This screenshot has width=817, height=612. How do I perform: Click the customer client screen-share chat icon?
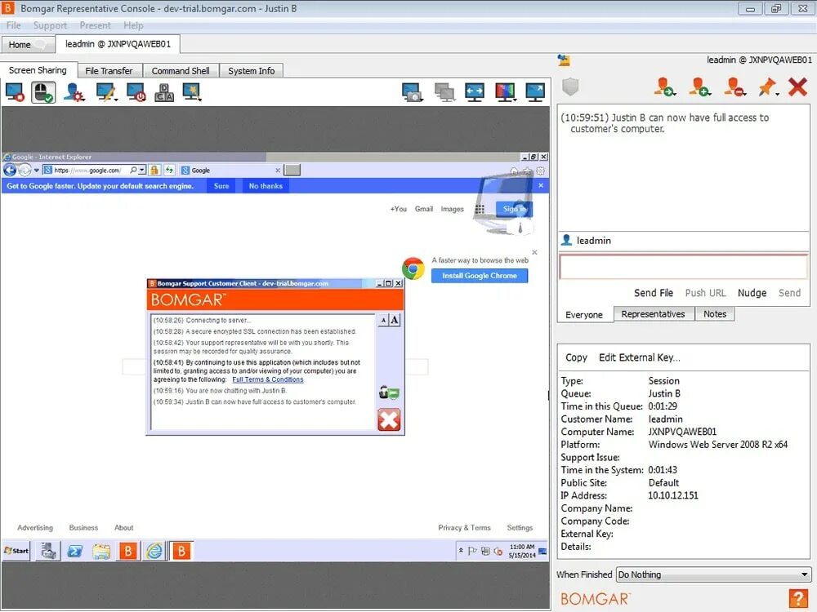coord(389,392)
